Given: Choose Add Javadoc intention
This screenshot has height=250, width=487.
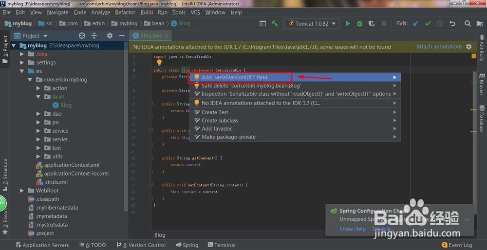Looking at the screenshot, I should pos(295,129).
